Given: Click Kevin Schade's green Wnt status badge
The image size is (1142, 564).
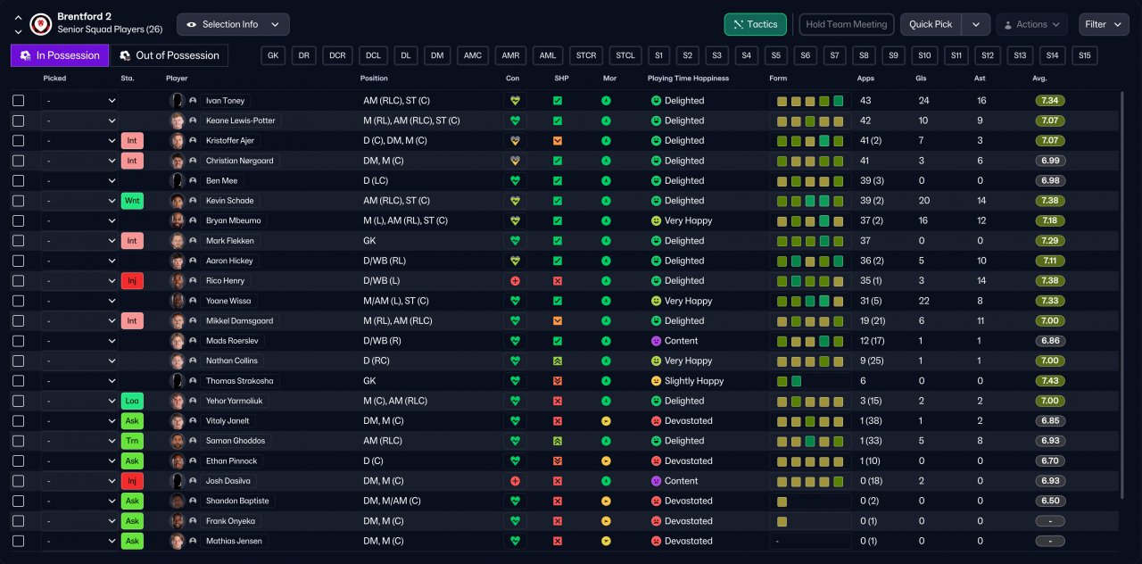Looking at the screenshot, I should tap(132, 201).
